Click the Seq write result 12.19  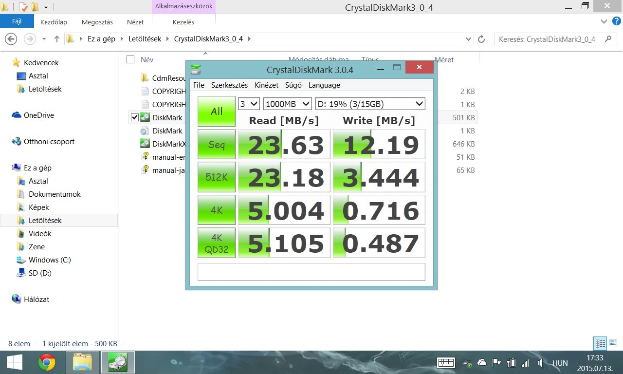[x=379, y=144]
